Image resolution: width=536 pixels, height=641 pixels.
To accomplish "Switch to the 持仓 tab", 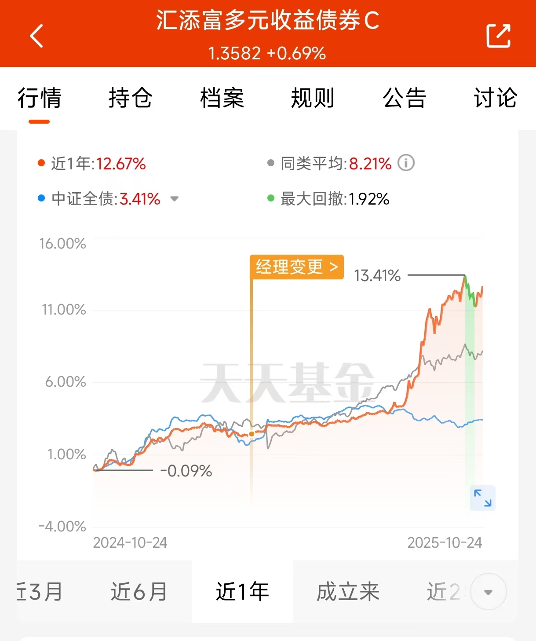I will 130,98.
